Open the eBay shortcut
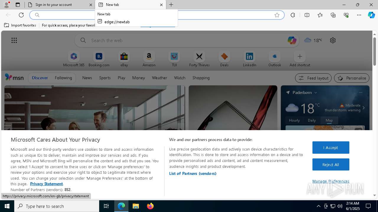378x212 pixels. coord(124,59)
